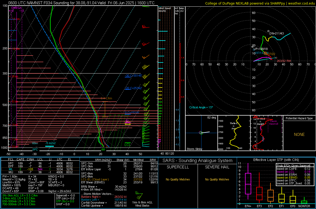Click the 0 C=15216' freezing level label
The width and height of the screenshot is (316, 209).
tap(132, 113)
